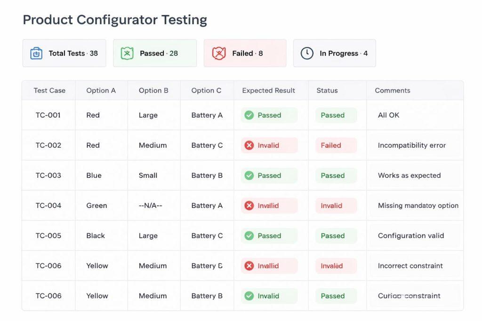
Task: Sort by the Test Case column header
Action: tap(49, 90)
